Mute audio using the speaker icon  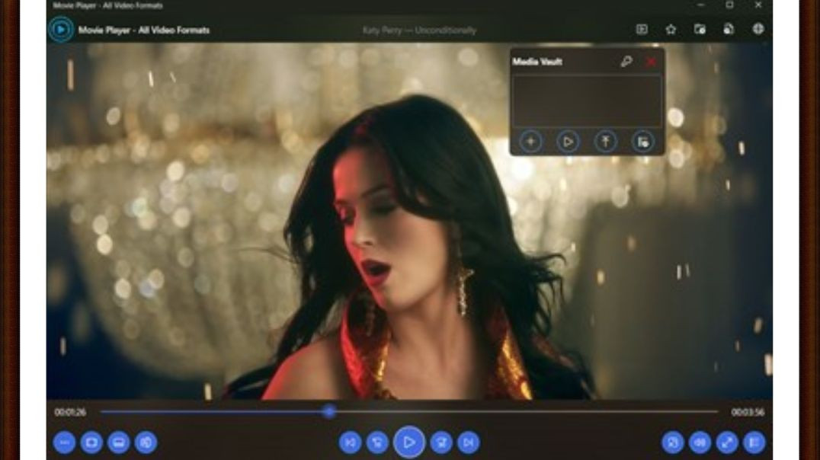(x=700, y=442)
